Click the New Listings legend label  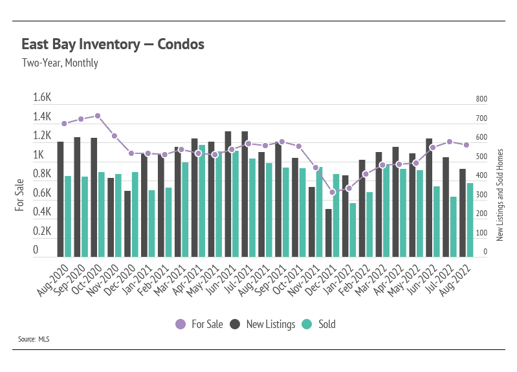[x=270, y=324]
